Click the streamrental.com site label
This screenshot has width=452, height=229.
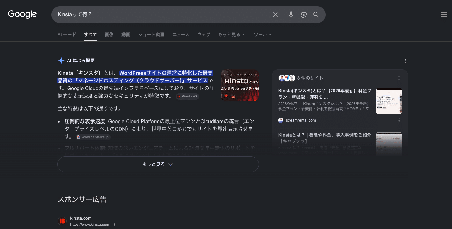click(301, 120)
